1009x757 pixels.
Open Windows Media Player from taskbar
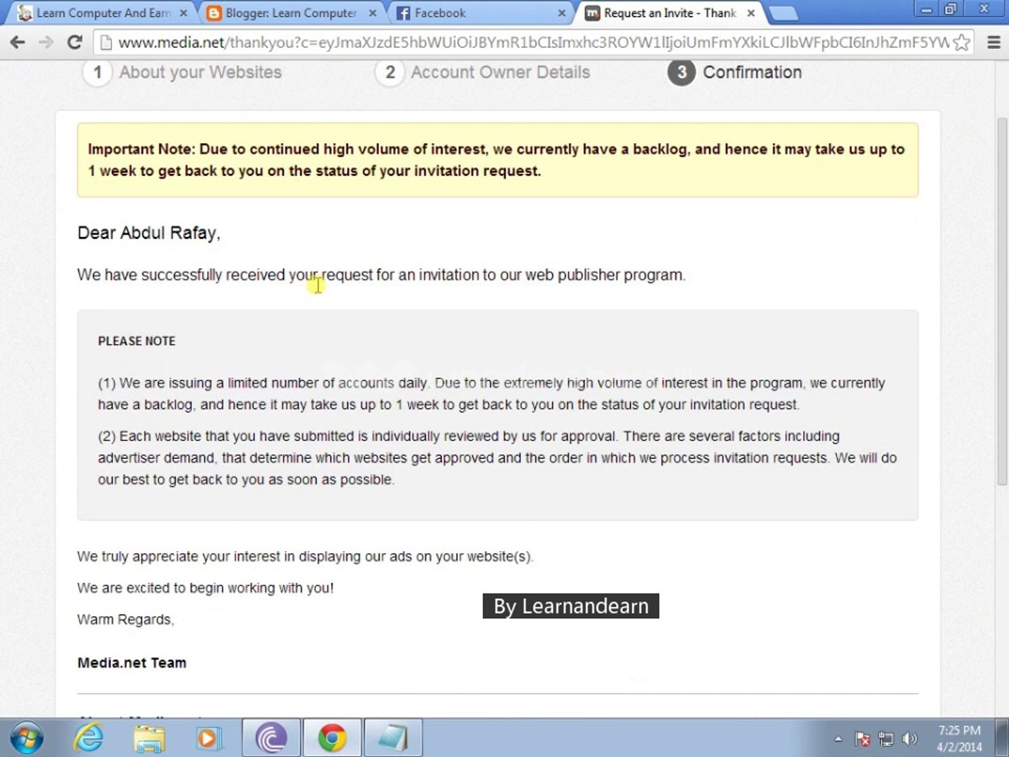click(209, 738)
